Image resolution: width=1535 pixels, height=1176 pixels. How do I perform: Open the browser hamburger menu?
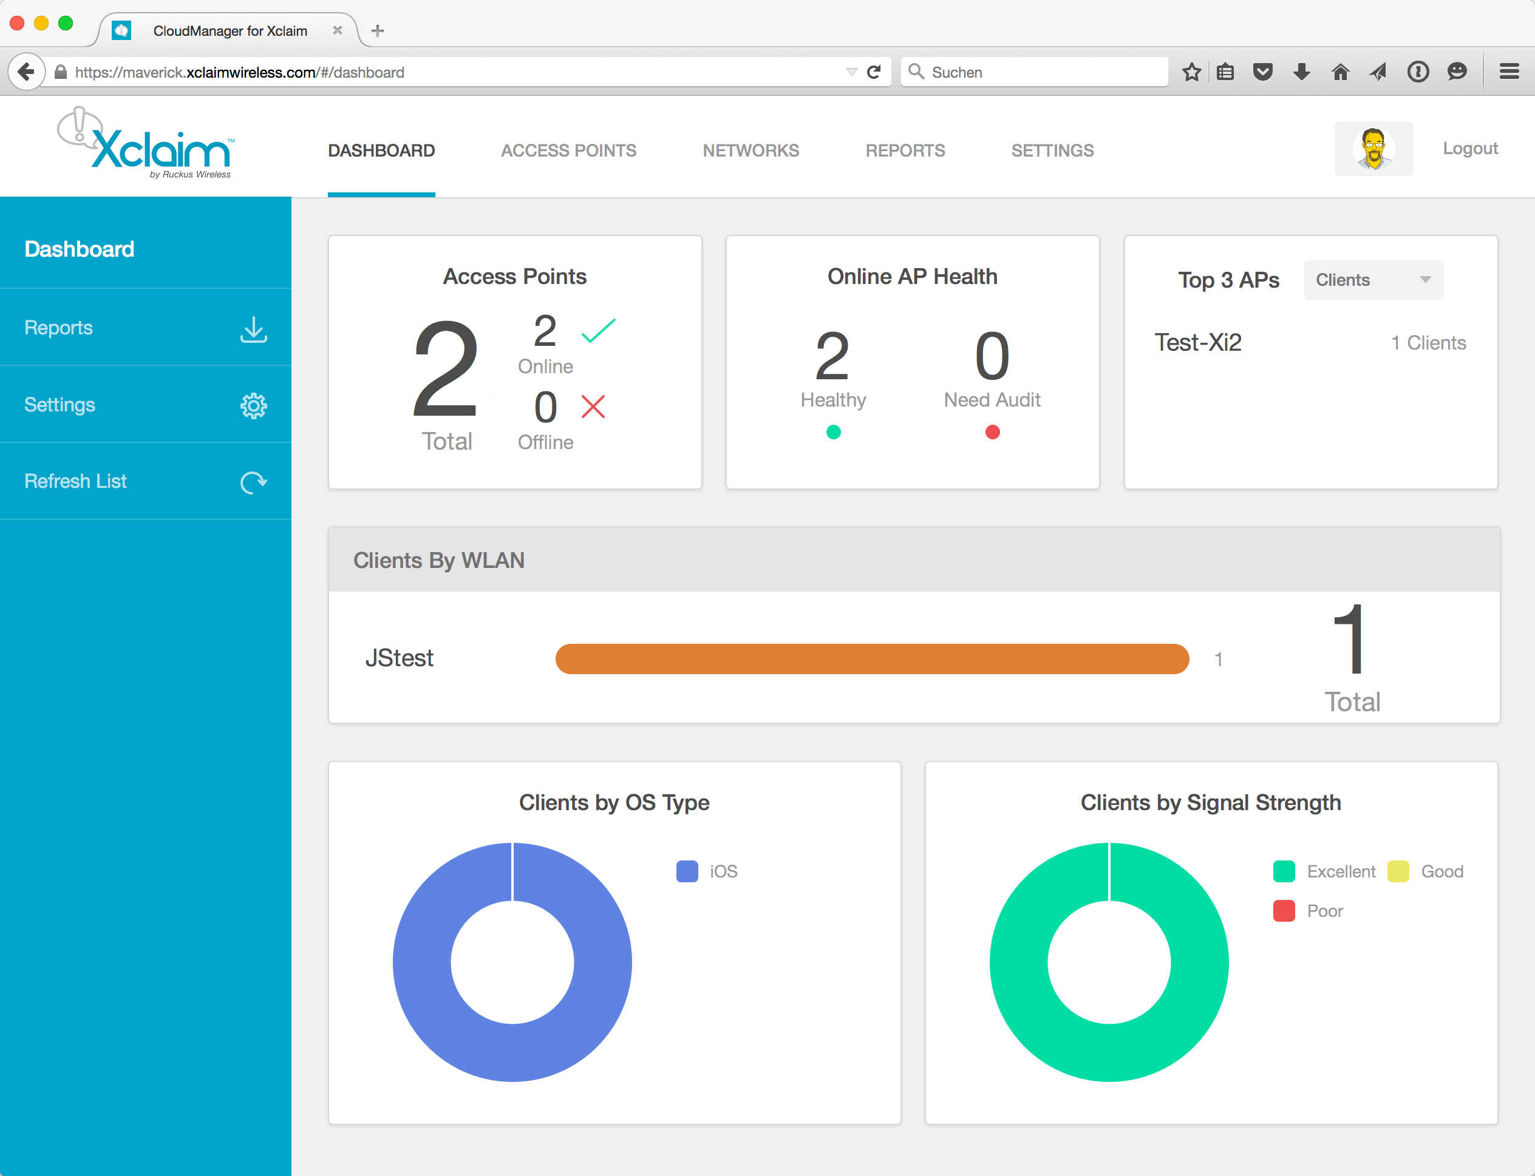point(1509,72)
